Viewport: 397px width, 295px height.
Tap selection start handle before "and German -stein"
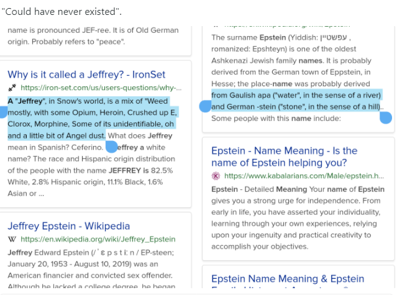pos(205,106)
